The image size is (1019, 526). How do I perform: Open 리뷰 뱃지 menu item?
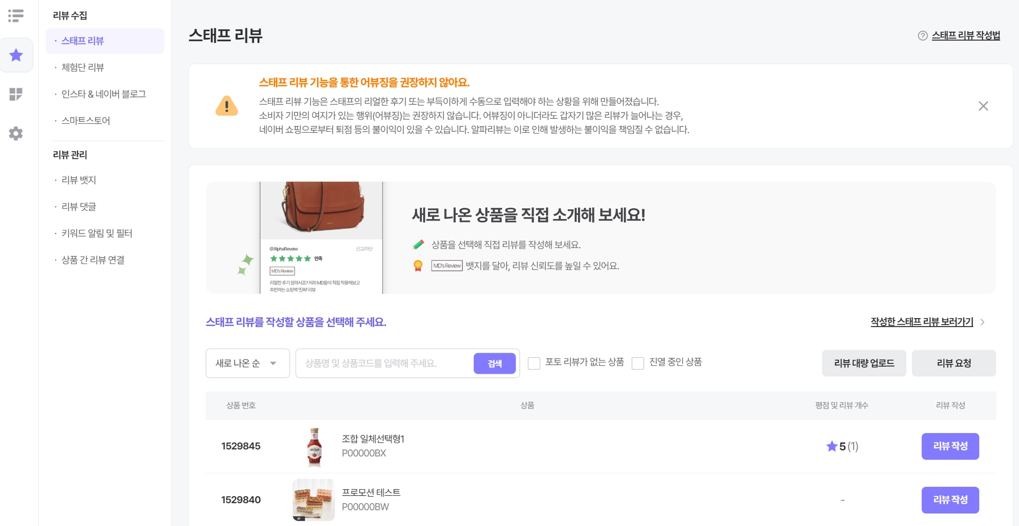79,180
